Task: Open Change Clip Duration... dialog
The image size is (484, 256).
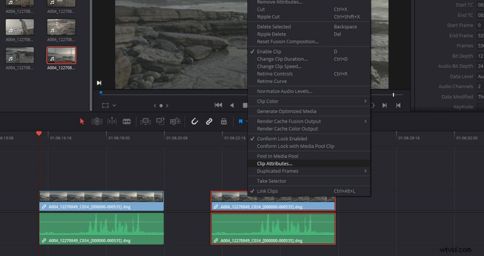Action: pos(309,59)
